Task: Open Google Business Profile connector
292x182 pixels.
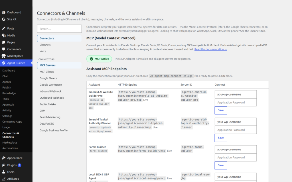Action: pyautogui.click(x=59, y=130)
